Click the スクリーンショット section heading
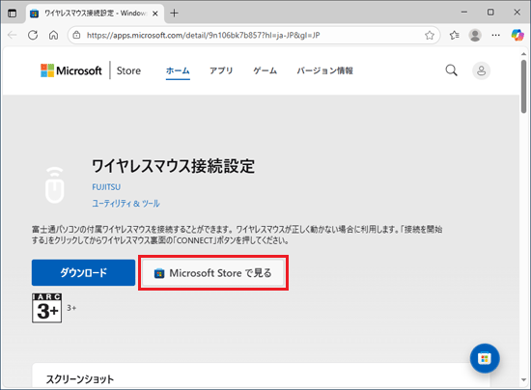Image resolution: width=531 pixels, height=390 pixels. click(80, 379)
